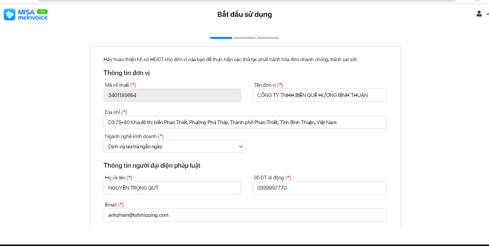The width and height of the screenshot is (489, 246).
Task: Open the Ngành nghề kinh doanh dropdown
Action: point(175,146)
